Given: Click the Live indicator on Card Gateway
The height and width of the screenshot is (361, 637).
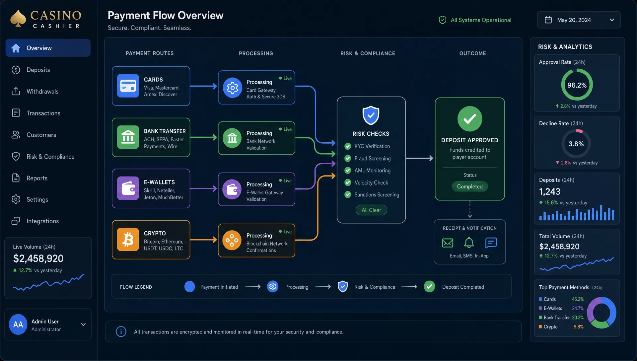Looking at the screenshot, I should pos(285,78).
